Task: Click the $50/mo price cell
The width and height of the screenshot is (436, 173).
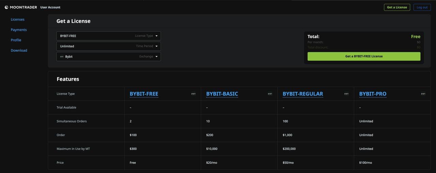Action: click(288, 163)
